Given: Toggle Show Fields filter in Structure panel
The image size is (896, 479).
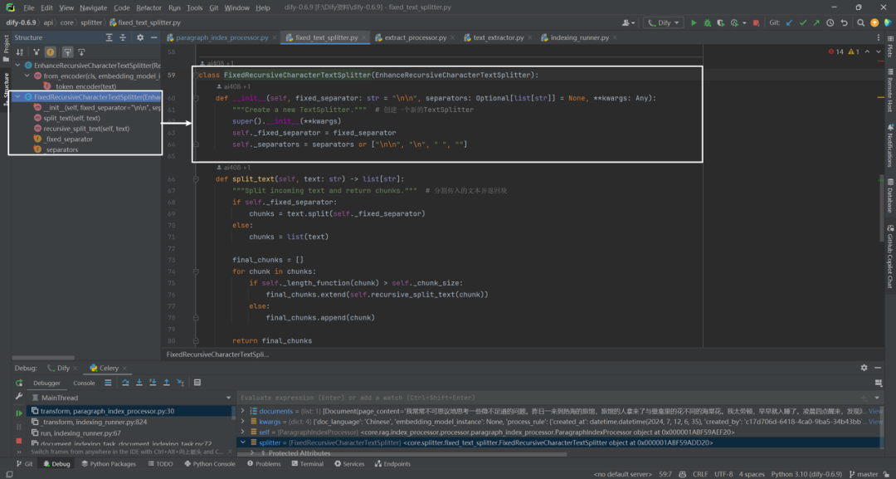Looking at the screenshot, I should coord(51,52).
